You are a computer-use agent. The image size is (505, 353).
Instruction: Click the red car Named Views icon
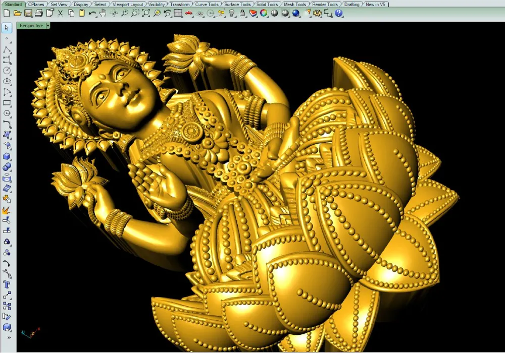click(189, 13)
